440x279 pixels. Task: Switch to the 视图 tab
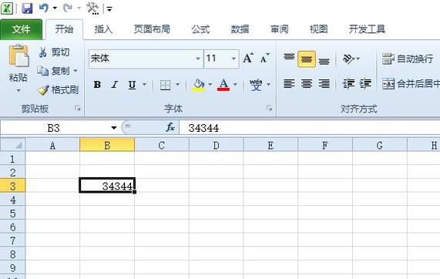(318, 29)
